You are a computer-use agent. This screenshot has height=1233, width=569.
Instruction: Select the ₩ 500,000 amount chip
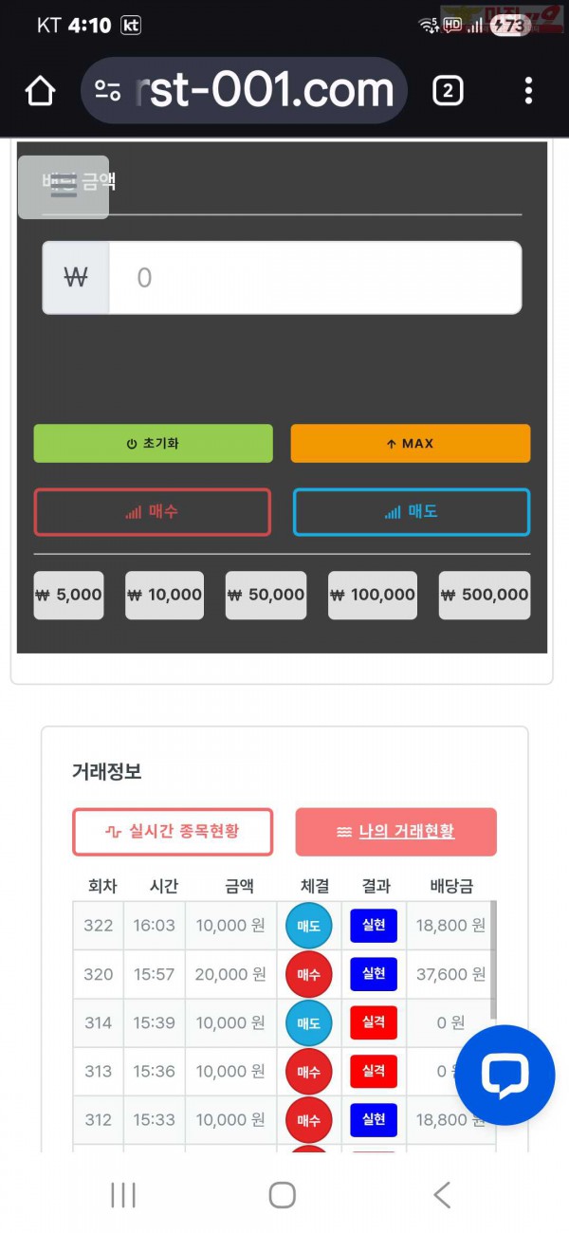click(x=484, y=595)
